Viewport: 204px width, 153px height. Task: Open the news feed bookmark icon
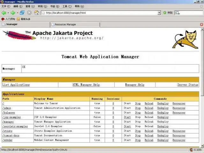point(18,19)
